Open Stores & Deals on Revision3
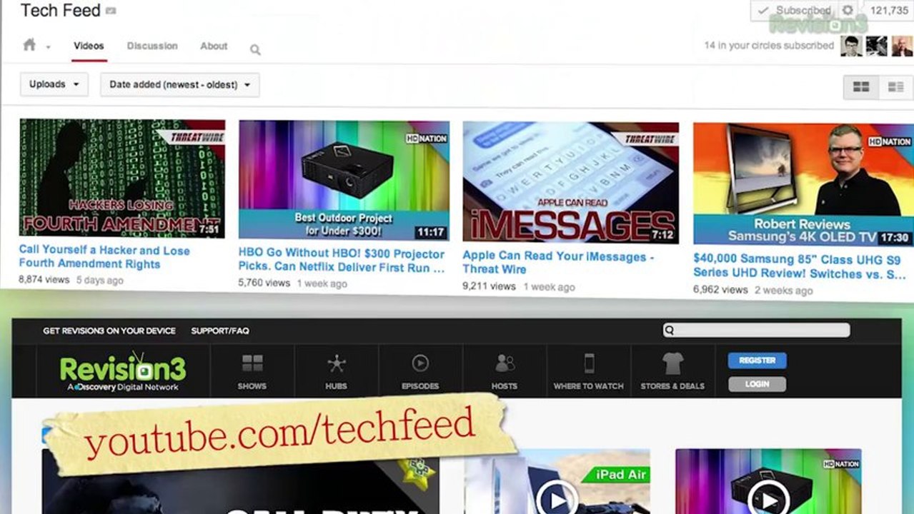 pos(672,371)
